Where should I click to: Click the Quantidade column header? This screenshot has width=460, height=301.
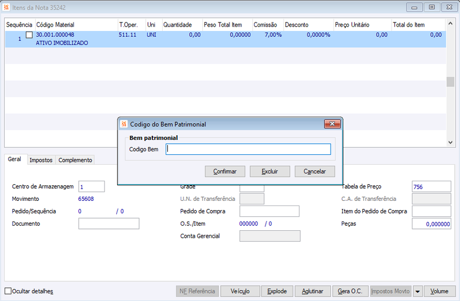182,25
